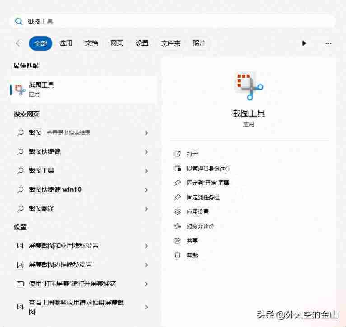Switch to the 文件夹 filter tab
Viewport: 346px width, 327px height.
(170, 43)
